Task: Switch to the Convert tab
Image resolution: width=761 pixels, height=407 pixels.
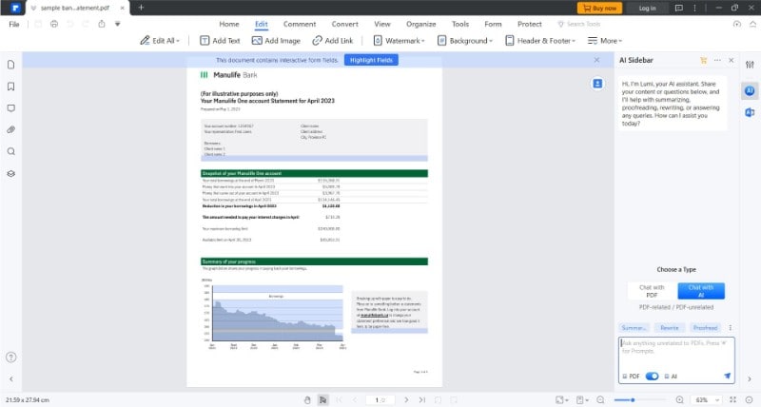Action: coord(344,24)
